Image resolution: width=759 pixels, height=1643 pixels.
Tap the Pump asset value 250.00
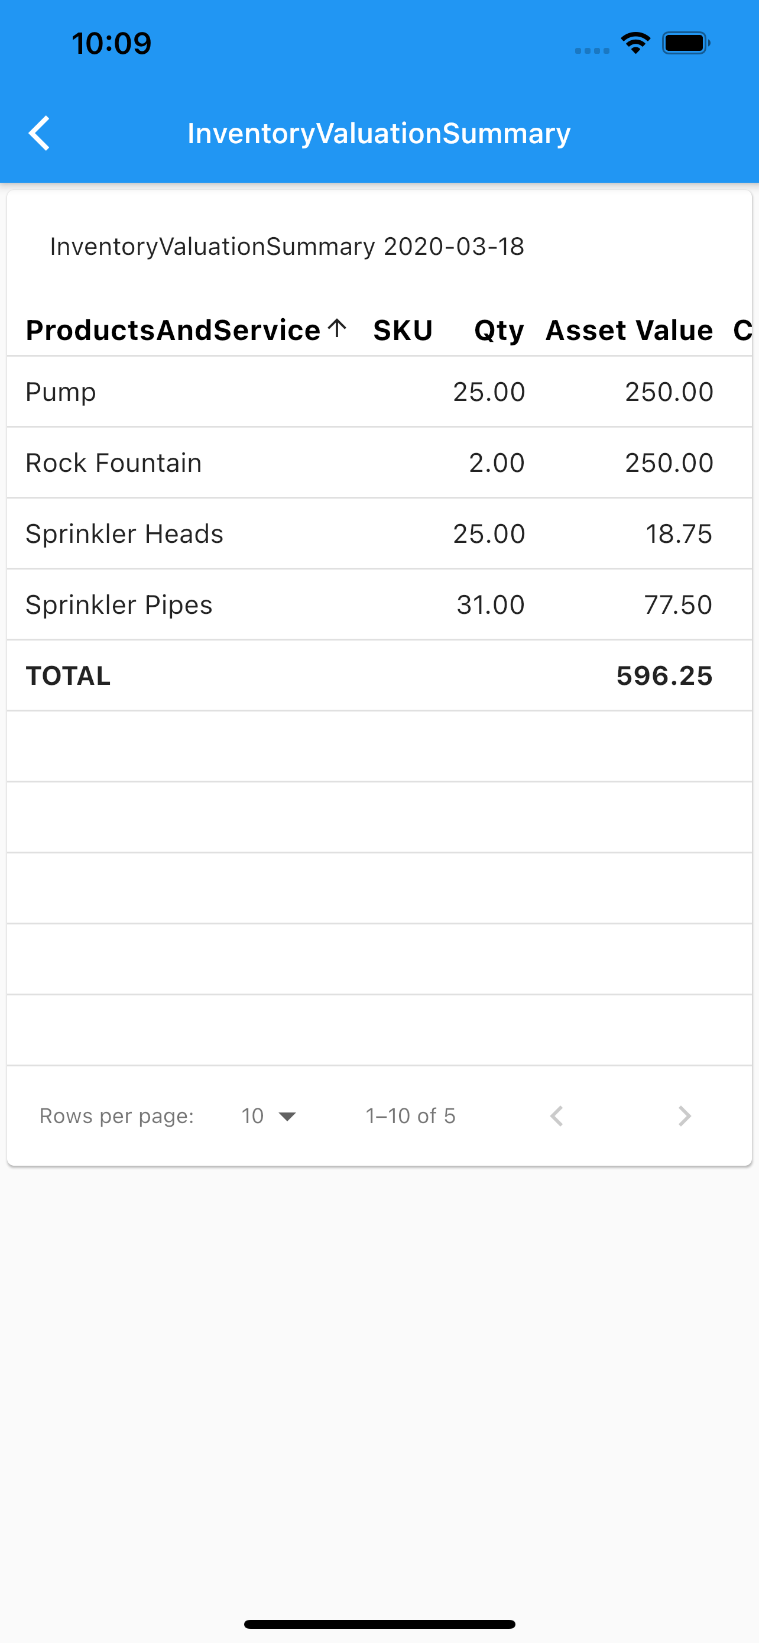(669, 392)
